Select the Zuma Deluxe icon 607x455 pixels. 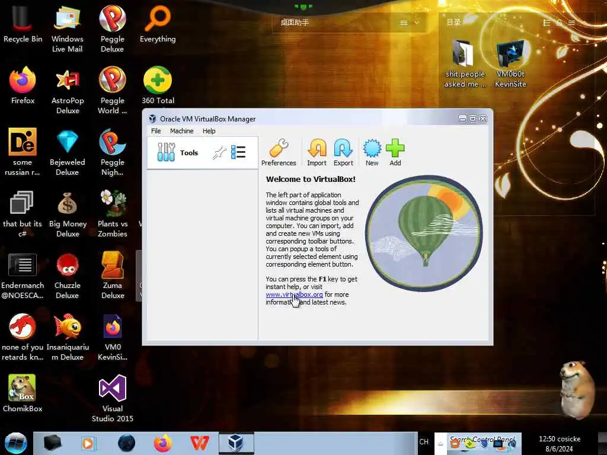112,275
